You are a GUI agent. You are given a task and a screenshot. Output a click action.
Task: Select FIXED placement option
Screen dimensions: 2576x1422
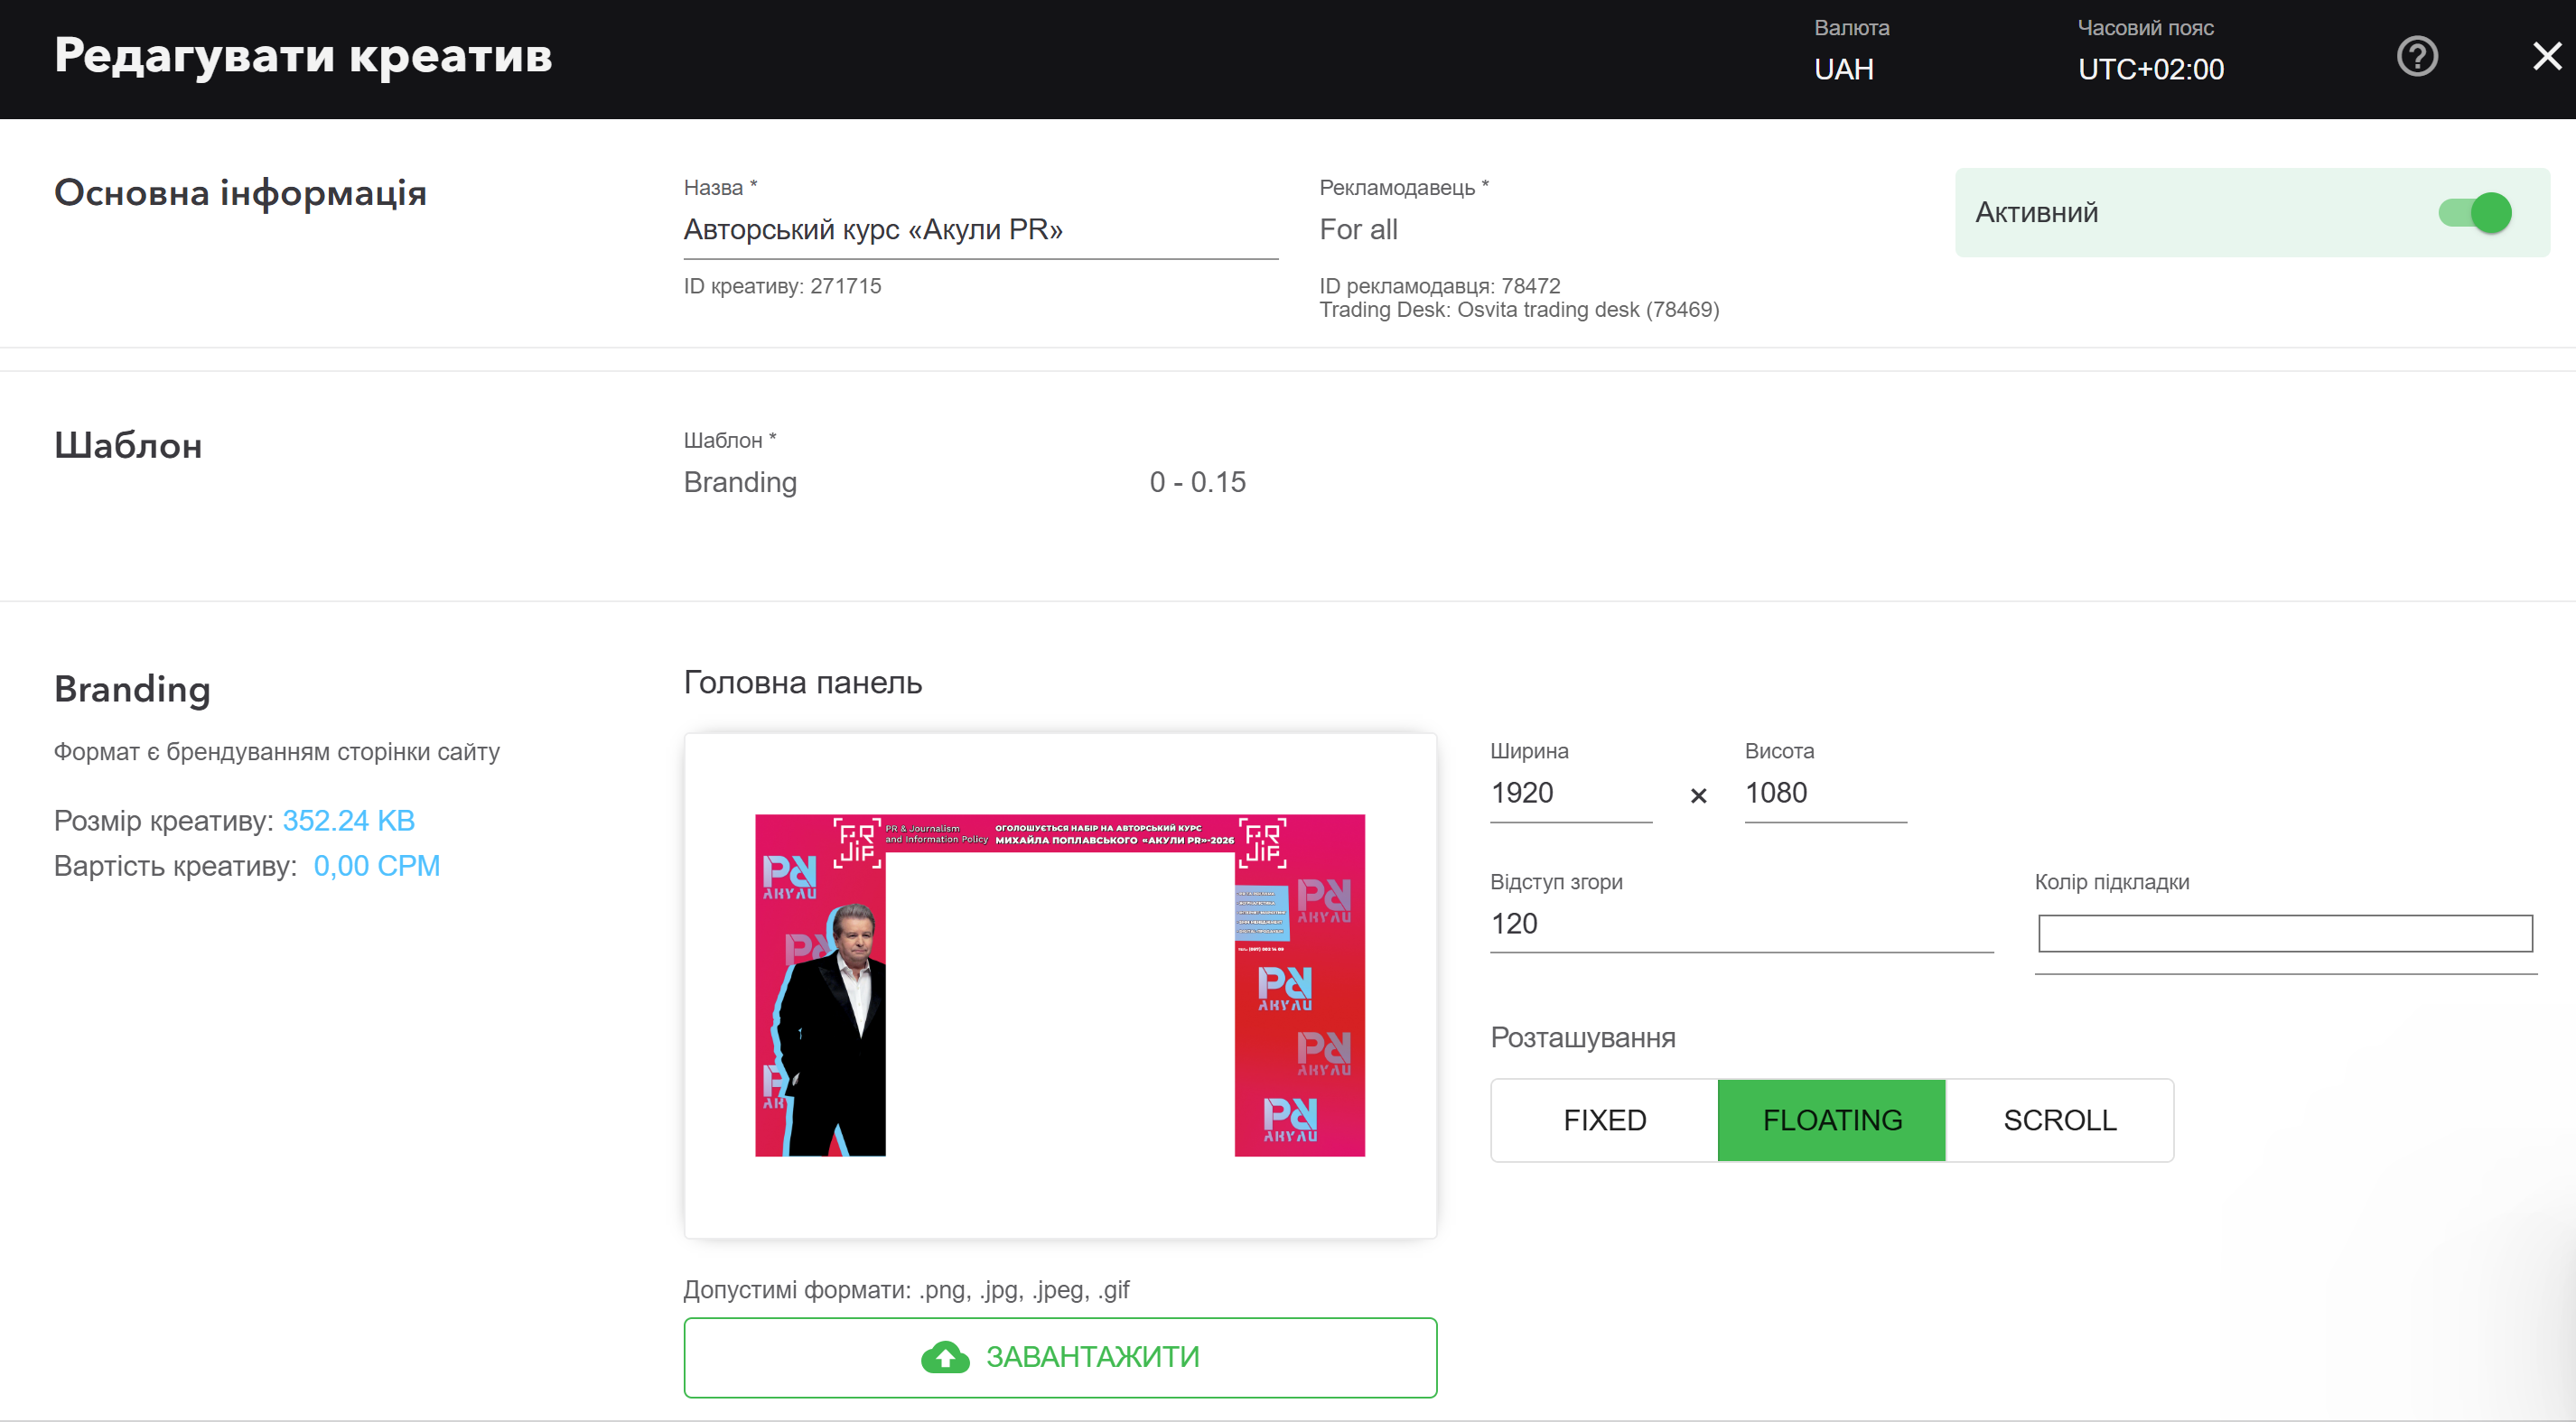click(x=1604, y=1120)
